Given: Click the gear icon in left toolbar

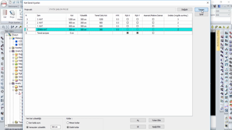Looking at the screenshot, I should pos(2,91).
